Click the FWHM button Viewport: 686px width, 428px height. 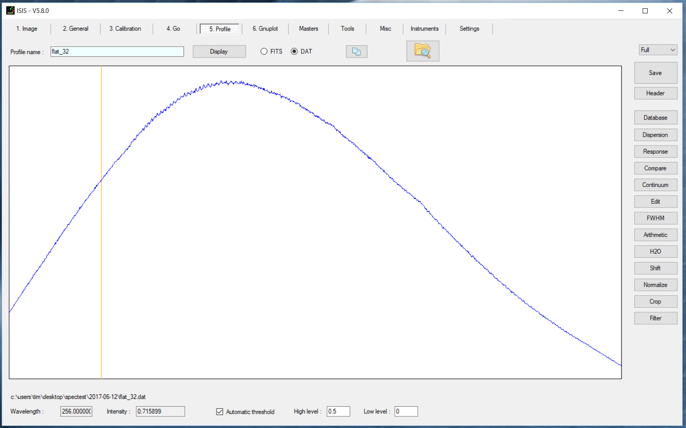point(655,218)
